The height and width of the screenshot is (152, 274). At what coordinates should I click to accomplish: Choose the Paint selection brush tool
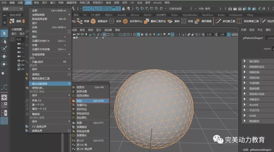(4, 49)
